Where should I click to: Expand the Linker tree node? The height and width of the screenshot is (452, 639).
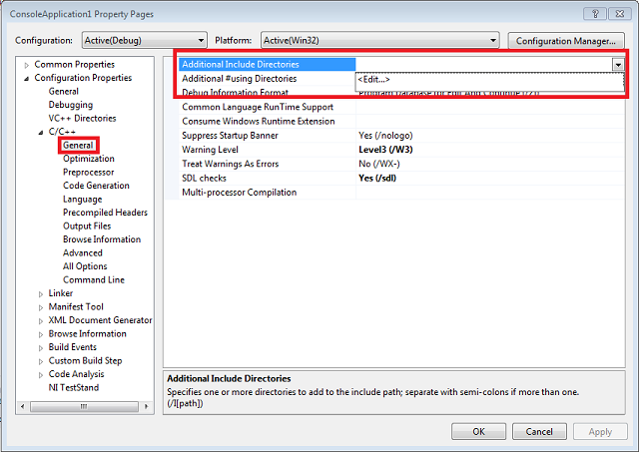[x=41, y=294]
